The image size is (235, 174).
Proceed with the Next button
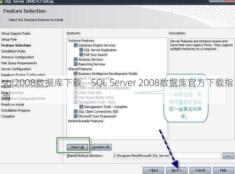click(x=177, y=170)
